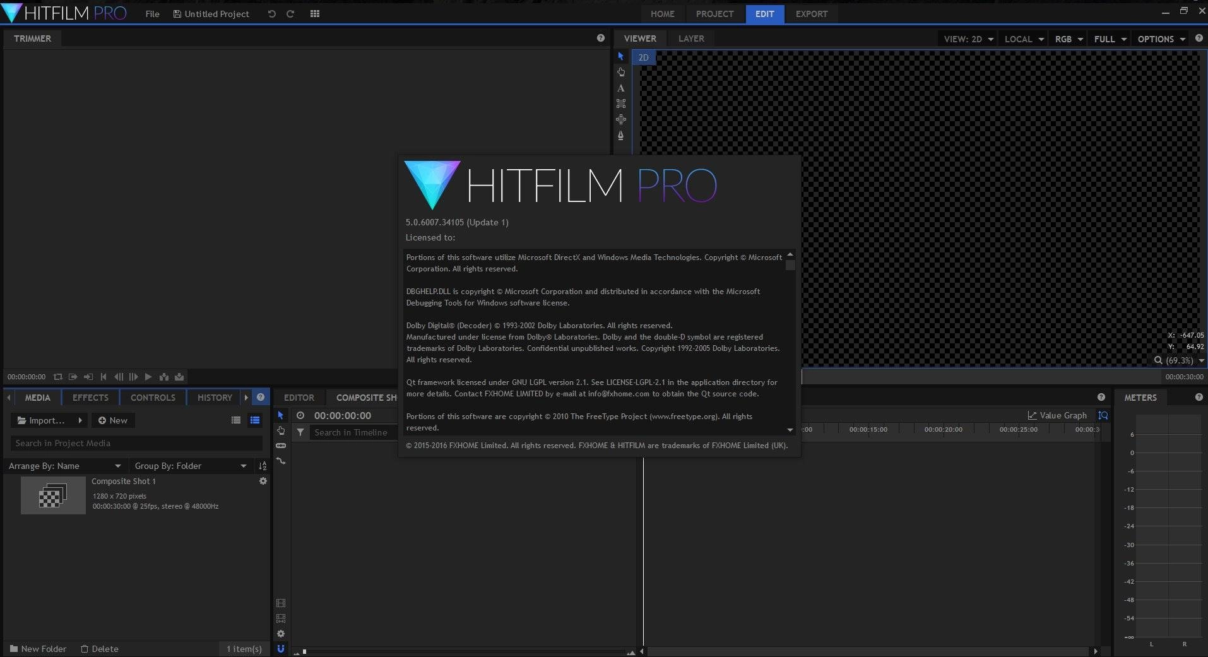The height and width of the screenshot is (657, 1208).
Task: Select the ellipse mask tool in Viewer
Action: pos(621,119)
